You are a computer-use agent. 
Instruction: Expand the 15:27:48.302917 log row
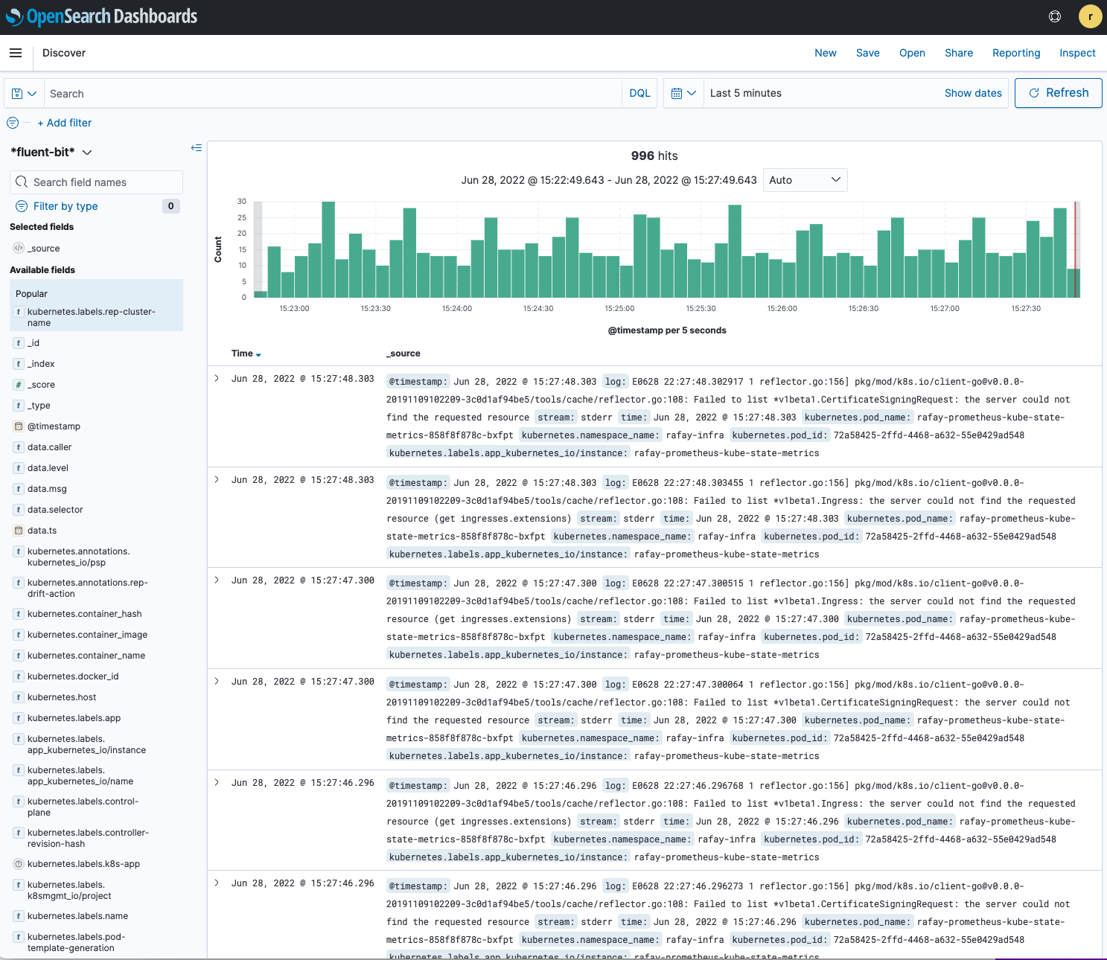point(217,379)
